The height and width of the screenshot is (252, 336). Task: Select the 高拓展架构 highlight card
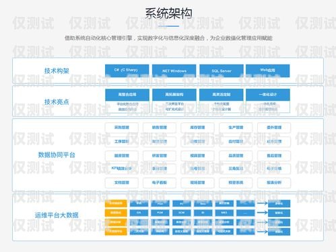pos(174,101)
